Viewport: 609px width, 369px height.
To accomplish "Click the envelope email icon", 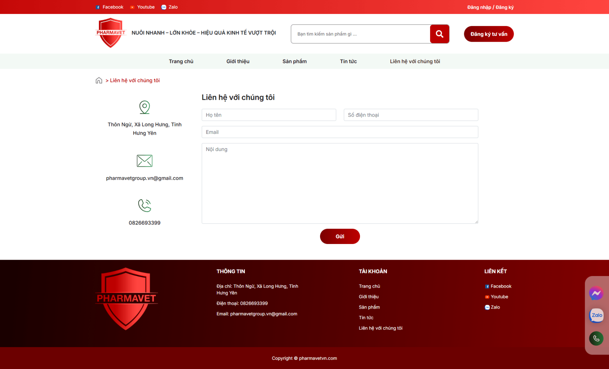I will click(144, 161).
